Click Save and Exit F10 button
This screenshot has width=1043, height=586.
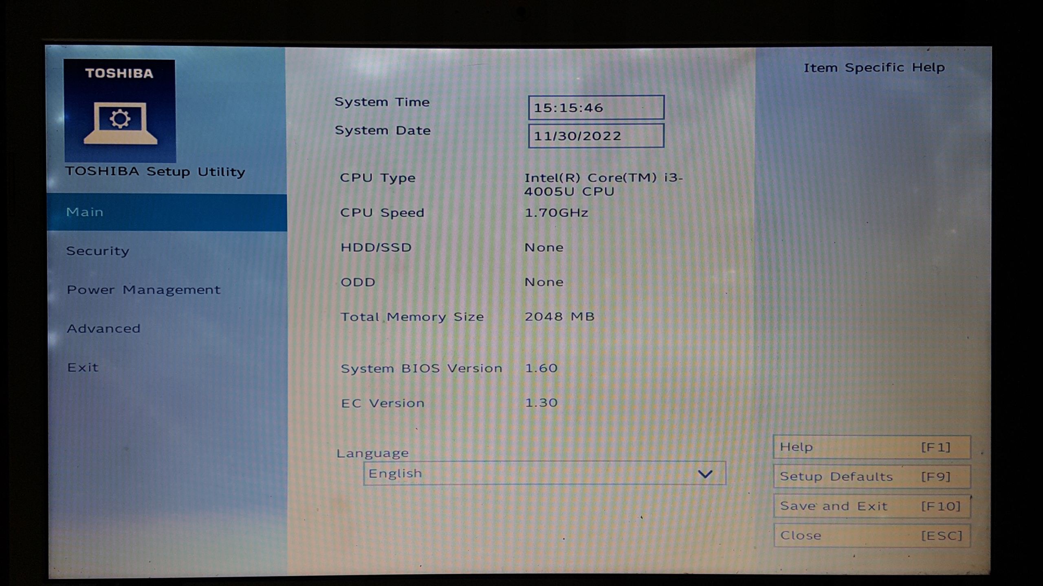pyautogui.click(x=871, y=506)
